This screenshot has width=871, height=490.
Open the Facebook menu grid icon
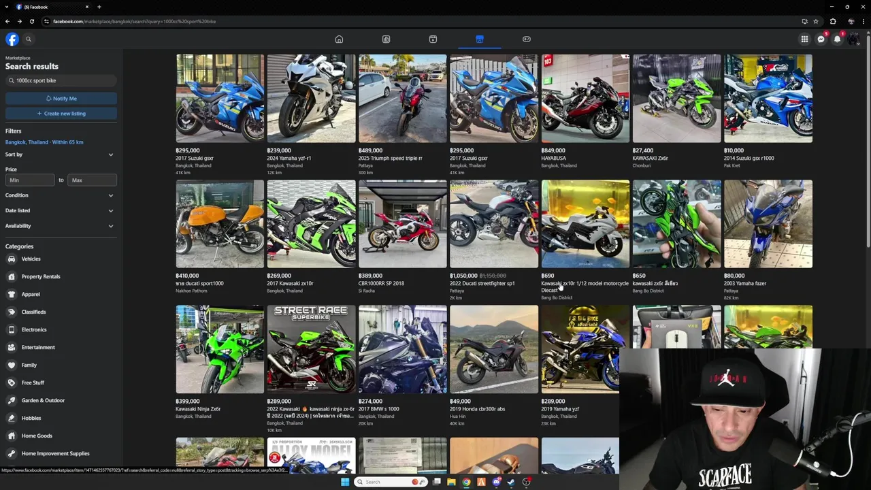click(804, 39)
